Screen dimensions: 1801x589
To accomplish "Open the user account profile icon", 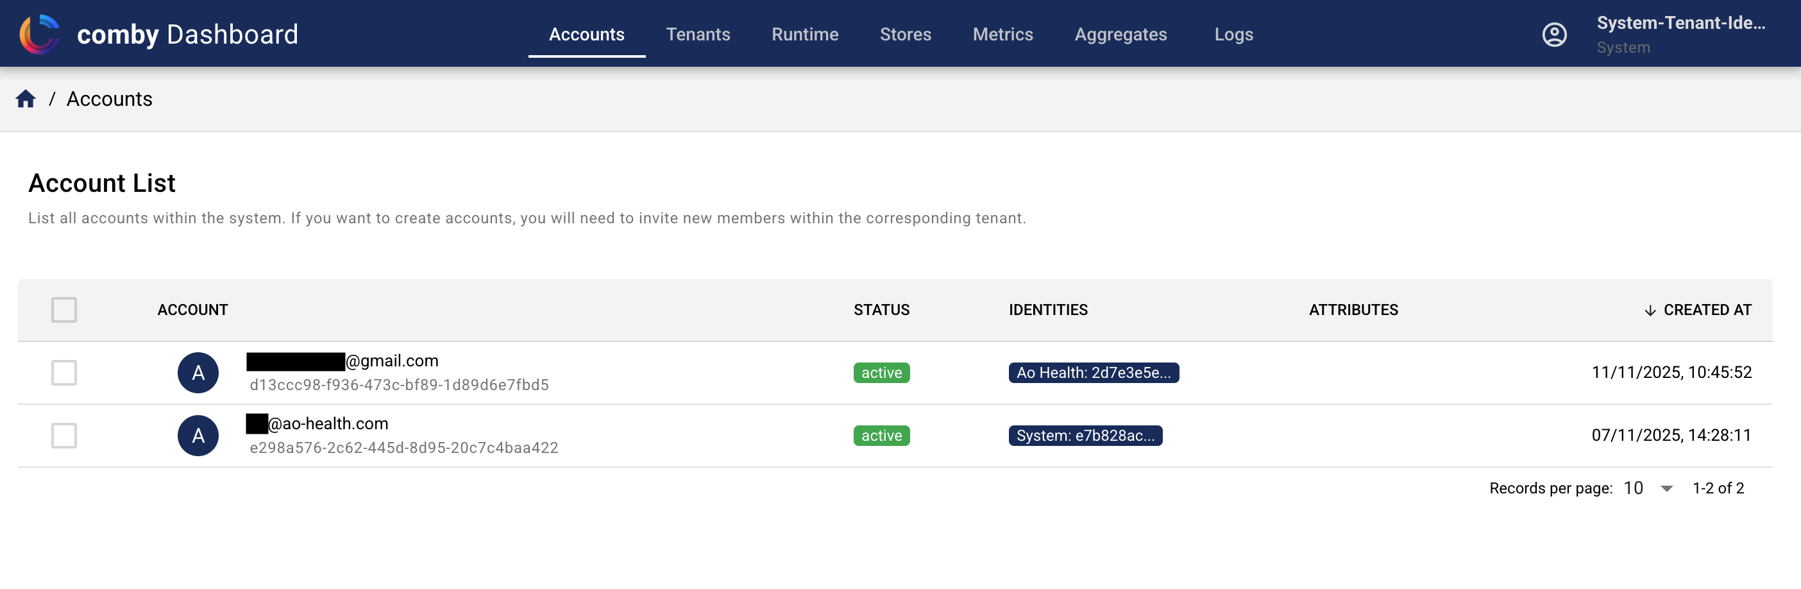I will (x=1553, y=33).
